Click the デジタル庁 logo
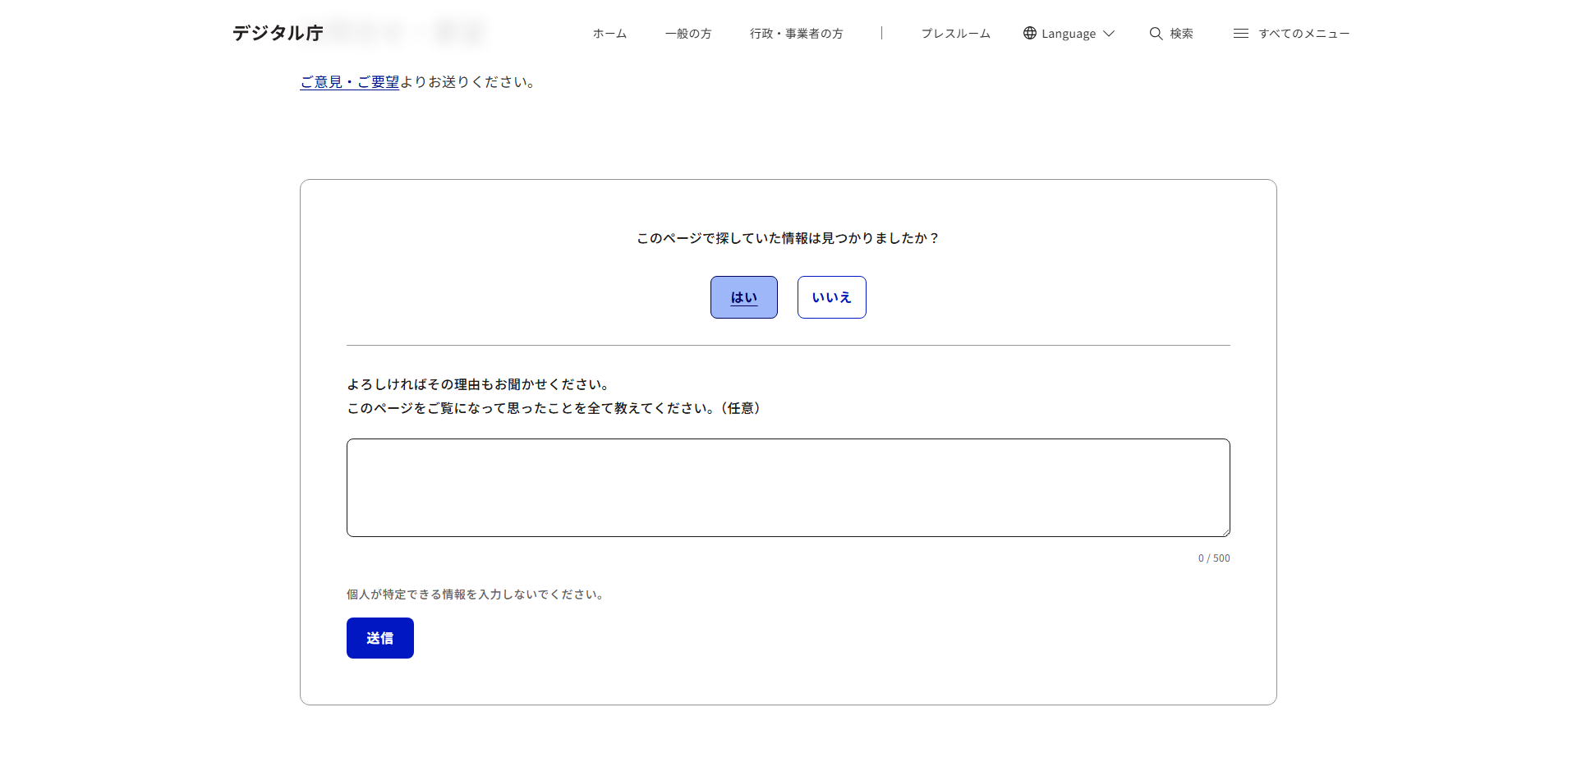This screenshot has width=1577, height=776. 278,33
